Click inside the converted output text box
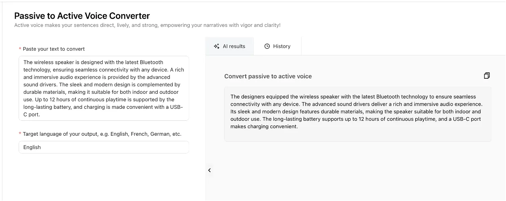Screen dimensions: 506x201 (357, 114)
